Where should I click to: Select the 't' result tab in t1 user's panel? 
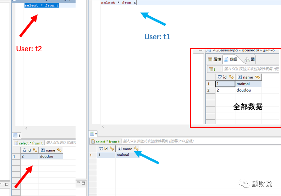pos(94,134)
